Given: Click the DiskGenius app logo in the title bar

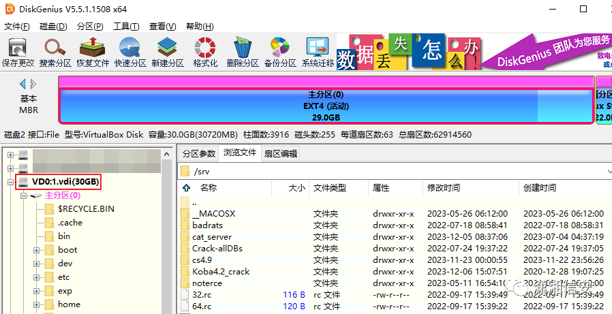Looking at the screenshot, I should (x=10, y=9).
